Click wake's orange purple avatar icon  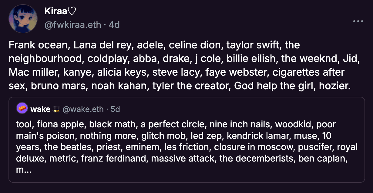(22, 109)
